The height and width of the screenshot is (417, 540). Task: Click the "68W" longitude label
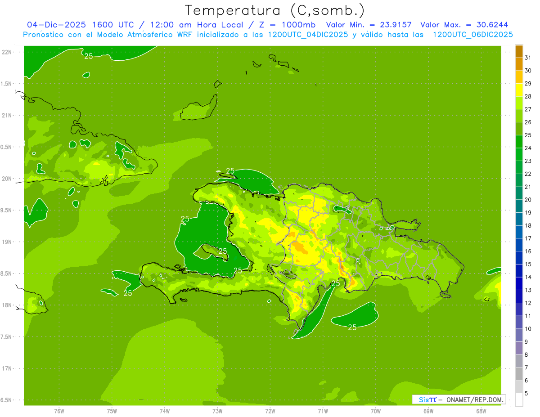(x=481, y=411)
